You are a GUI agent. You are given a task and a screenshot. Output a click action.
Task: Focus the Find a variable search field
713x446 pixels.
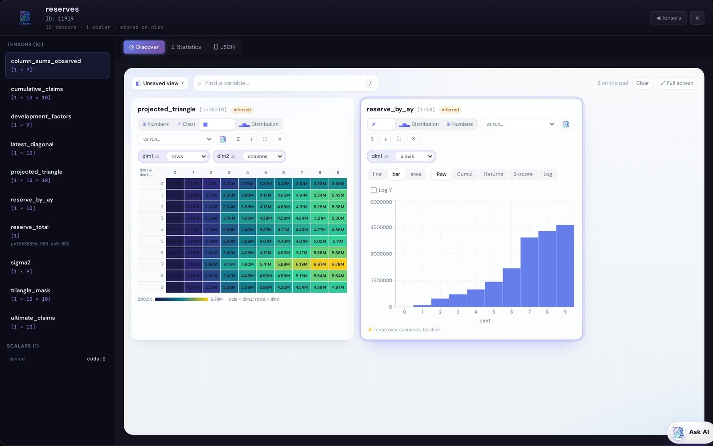[286, 83]
